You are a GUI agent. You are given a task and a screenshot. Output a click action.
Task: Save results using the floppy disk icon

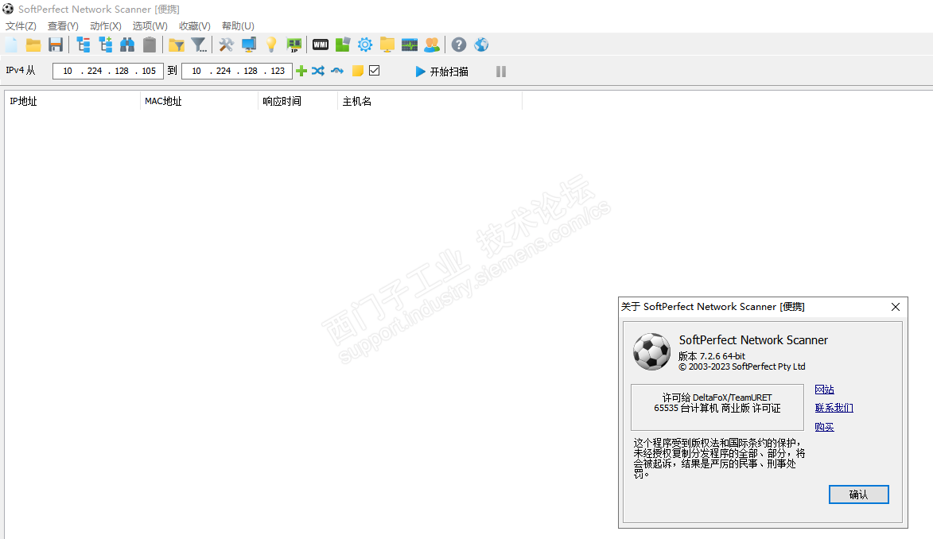tap(56, 45)
